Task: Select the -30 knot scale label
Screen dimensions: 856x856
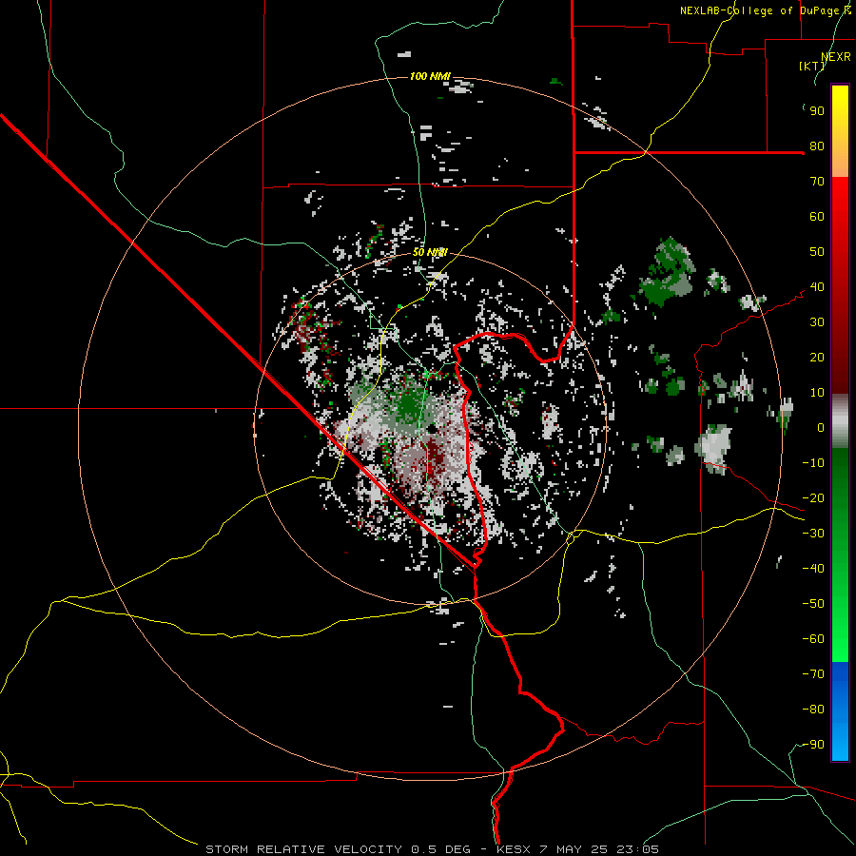Action: tap(813, 534)
